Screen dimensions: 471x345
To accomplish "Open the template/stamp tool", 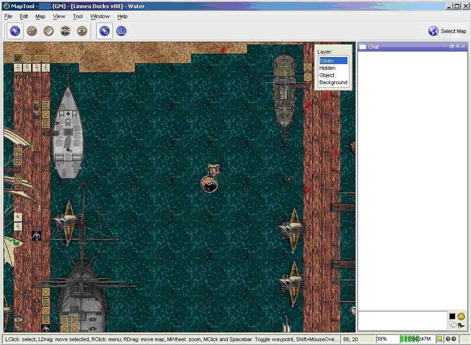I will (x=48, y=31).
